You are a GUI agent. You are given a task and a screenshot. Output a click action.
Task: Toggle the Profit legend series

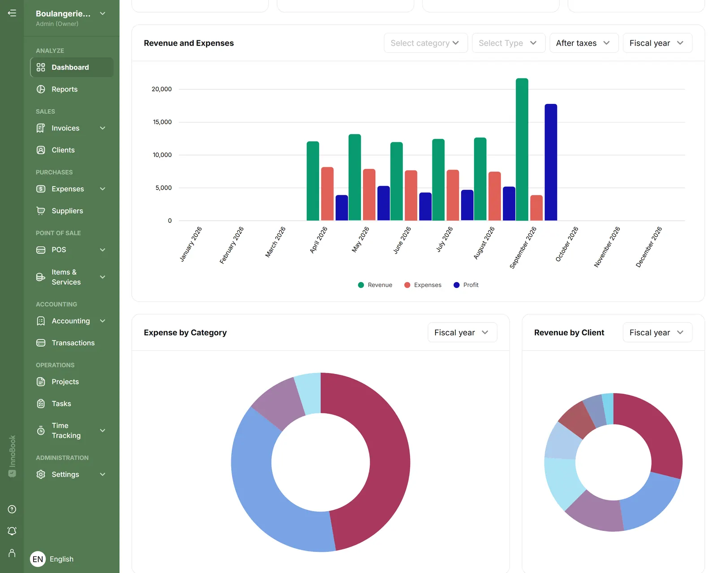[466, 285]
